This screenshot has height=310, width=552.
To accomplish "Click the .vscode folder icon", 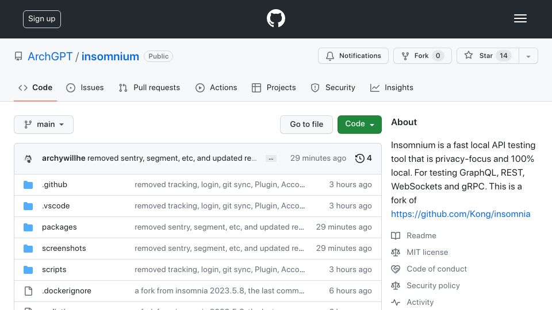I will 28,206.
